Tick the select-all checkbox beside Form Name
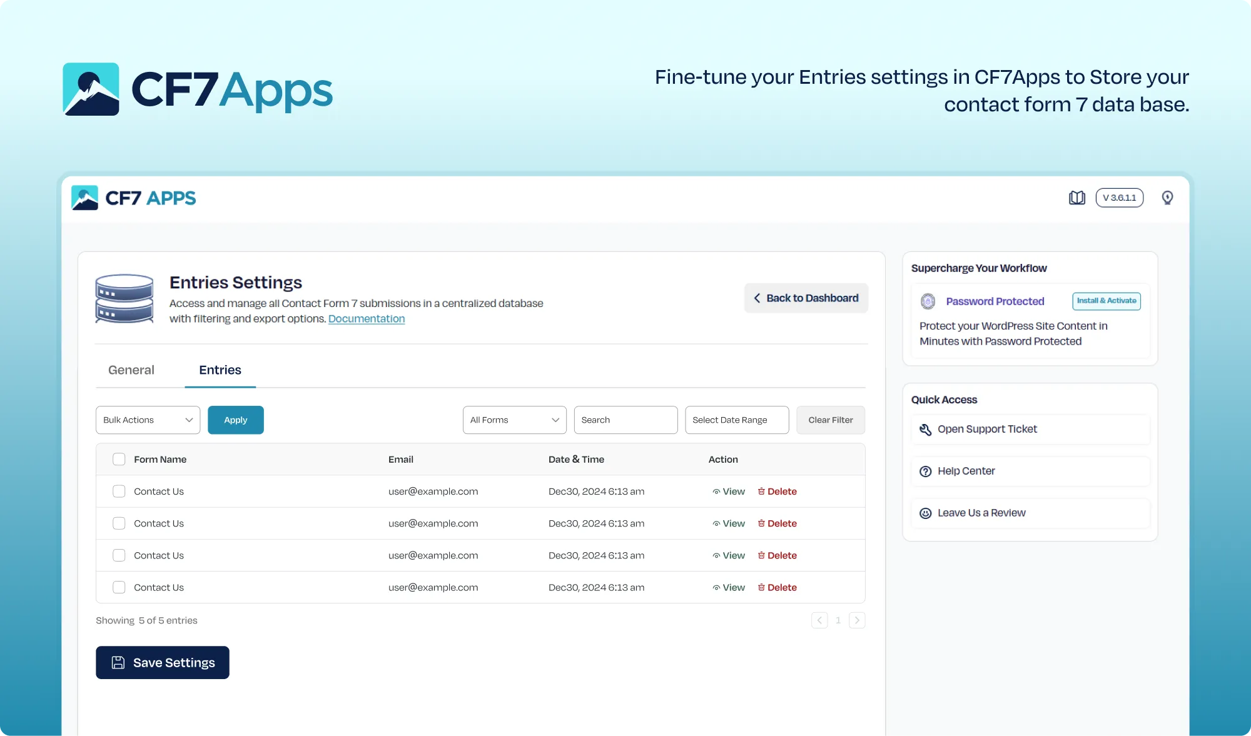1251x736 pixels. 119,459
